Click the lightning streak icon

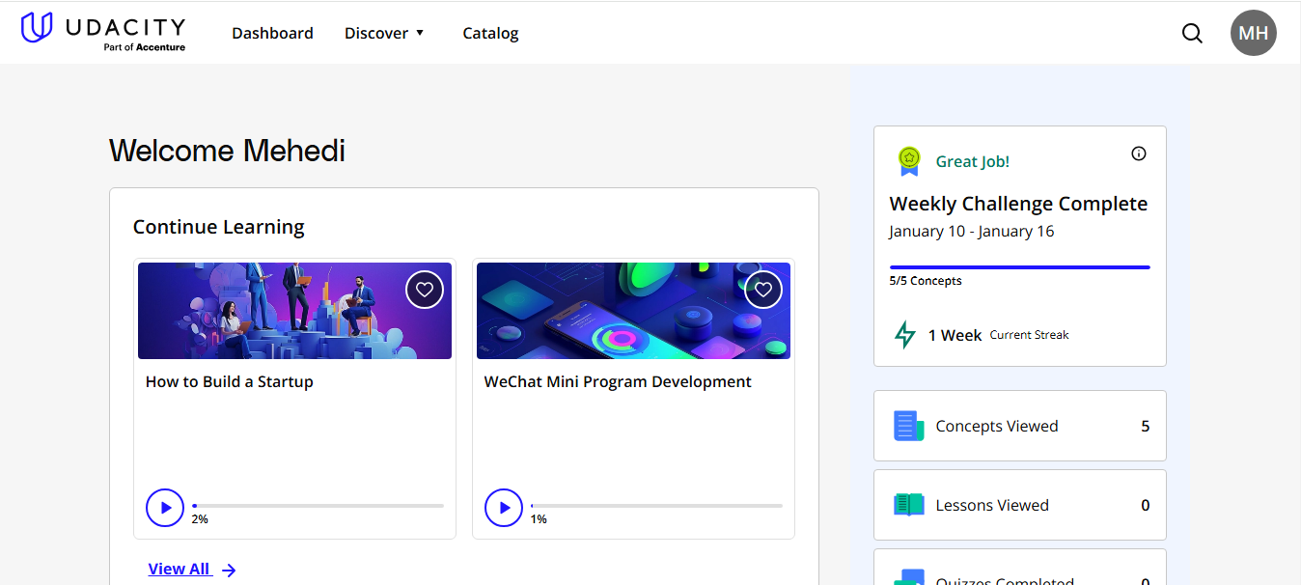904,335
